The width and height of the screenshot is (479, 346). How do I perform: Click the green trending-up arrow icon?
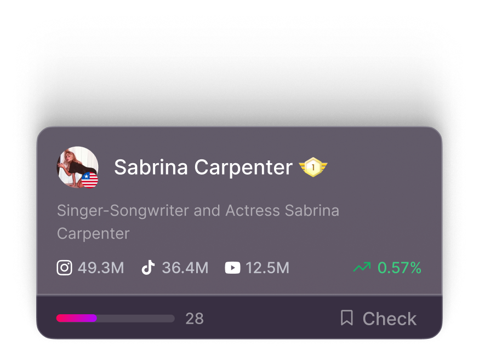362,267
